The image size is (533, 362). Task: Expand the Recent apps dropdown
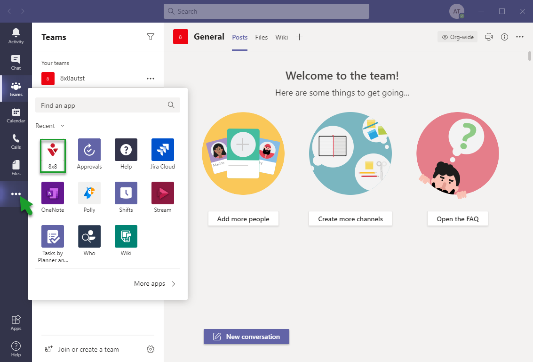(x=63, y=126)
